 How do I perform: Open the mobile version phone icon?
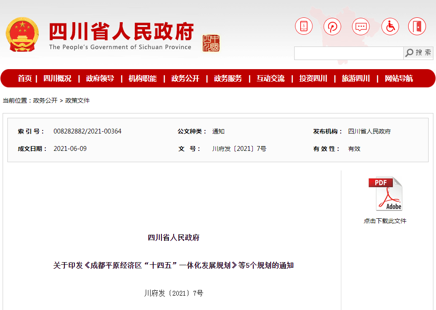click(304, 27)
